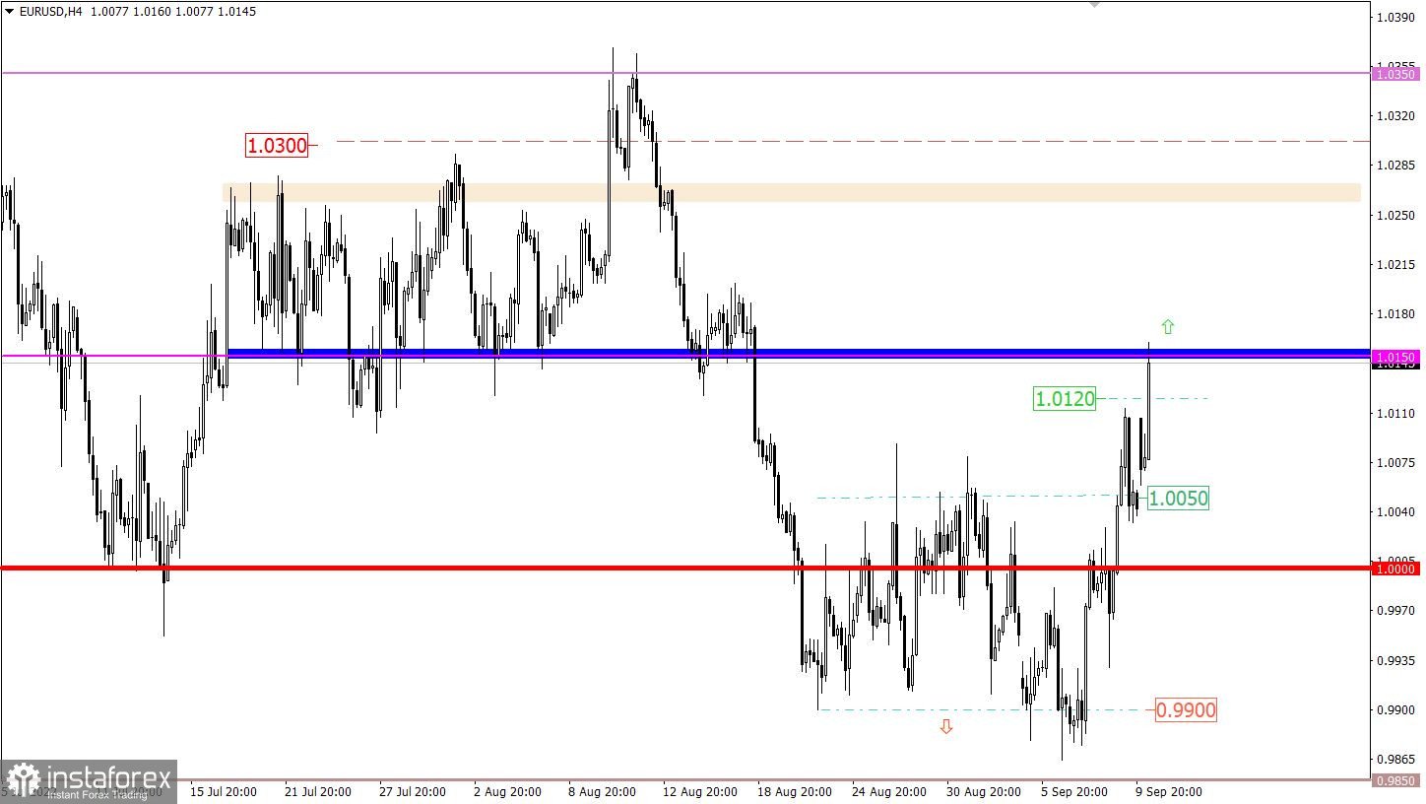Viewport: 1426px width, 804px height.
Task: Click the 1.0350 magenta tag on price axis
Action: 1396,74
